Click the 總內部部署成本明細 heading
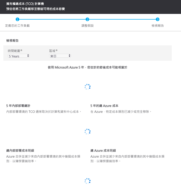This screenshot has height=188, width=181. [20, 150]
